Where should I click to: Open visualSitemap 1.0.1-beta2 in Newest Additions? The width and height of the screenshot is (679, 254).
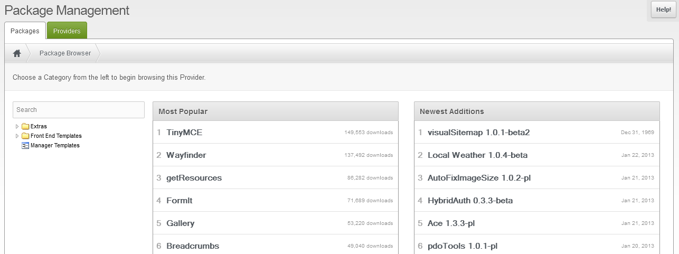click(x=478, y=133)
